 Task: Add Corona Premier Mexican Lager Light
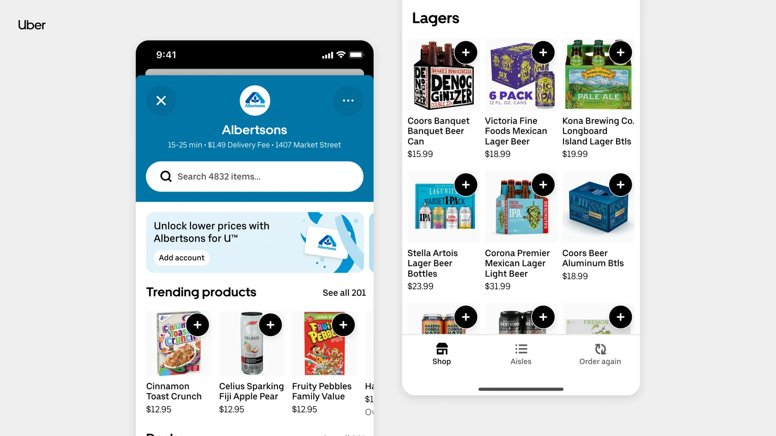(543, 185)
